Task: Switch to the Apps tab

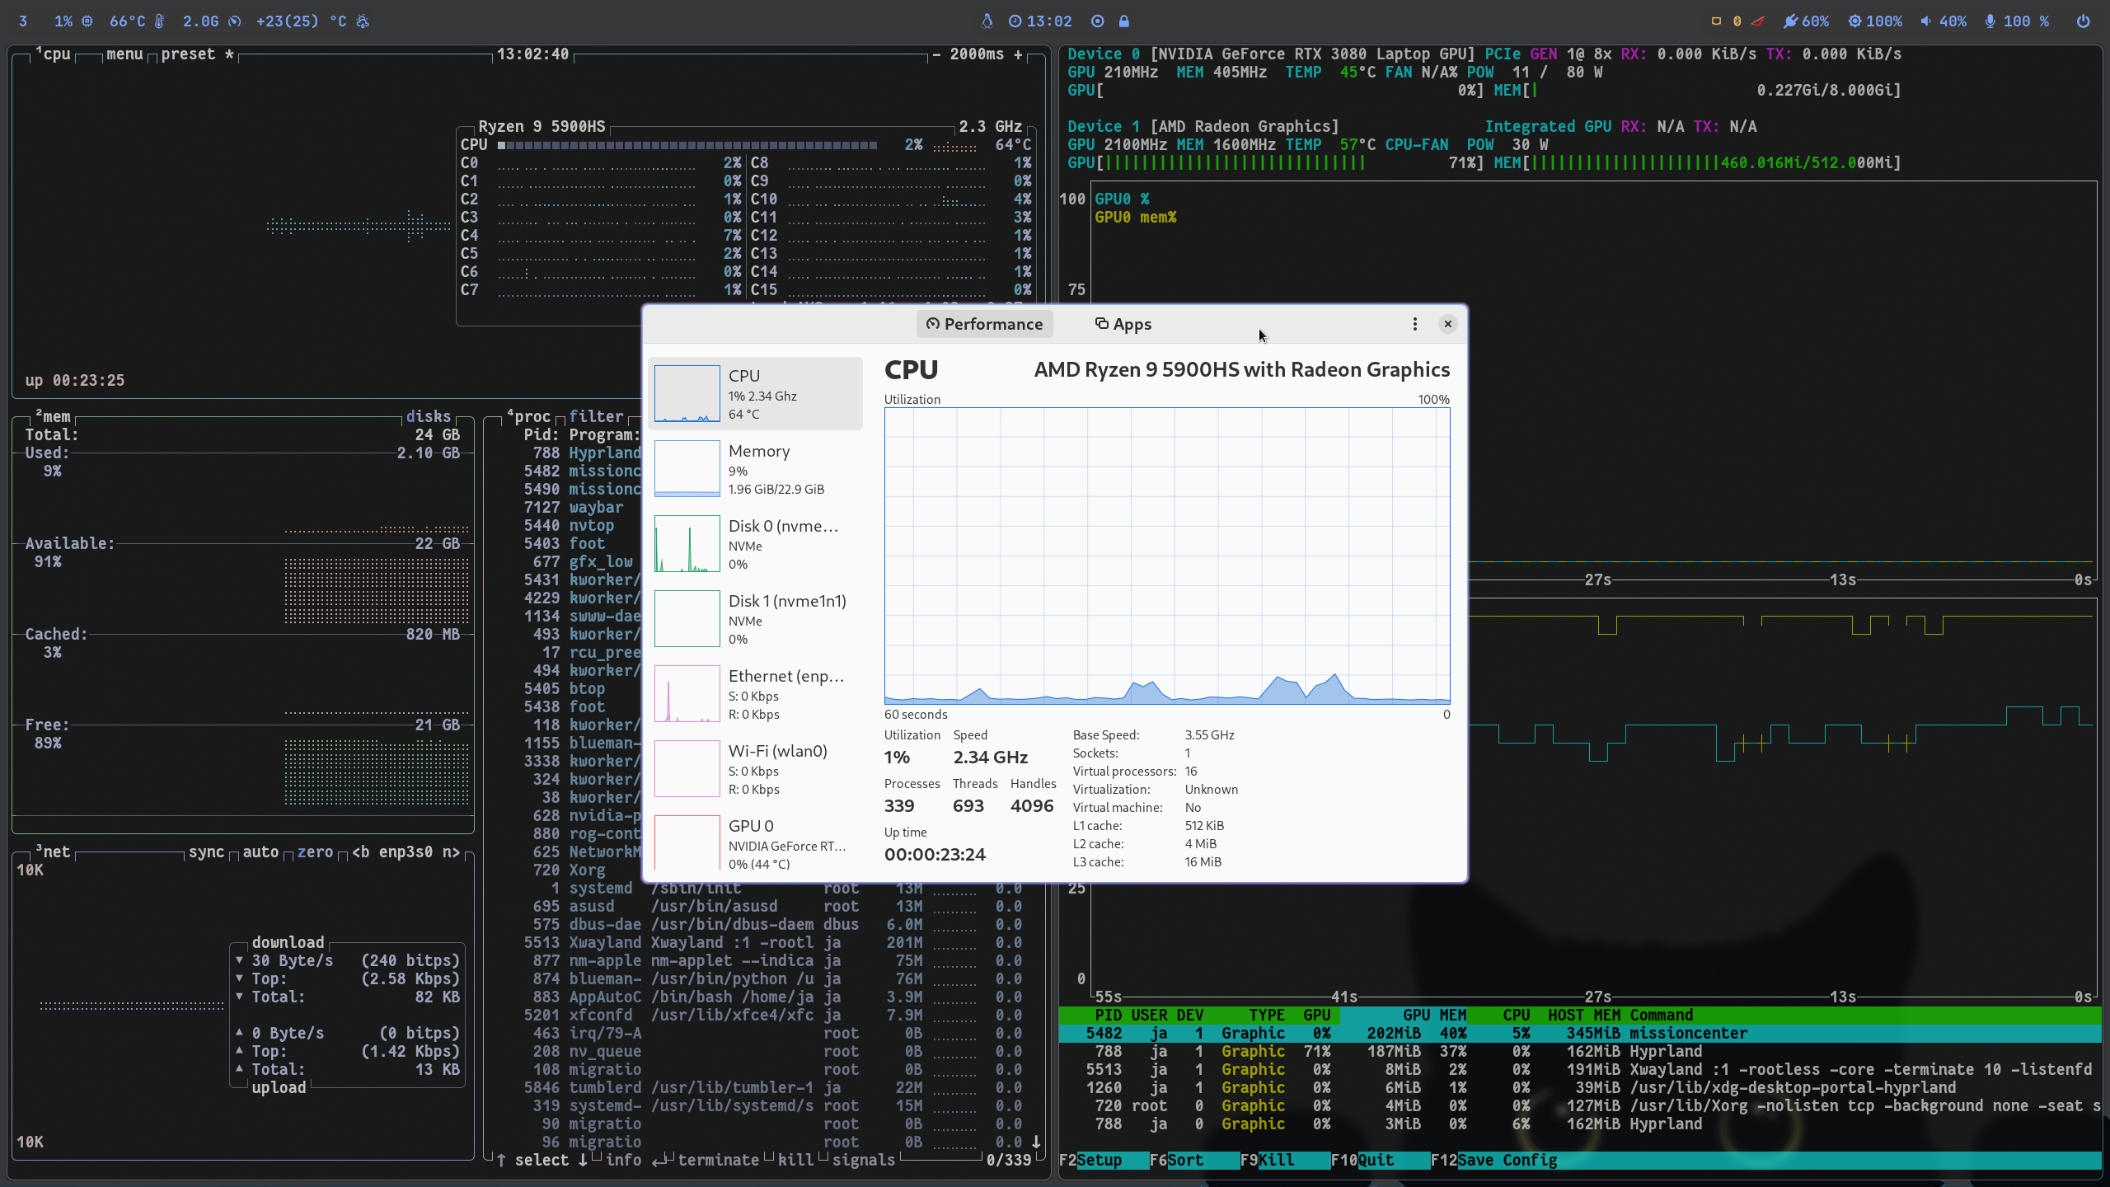Action: coord(1123,324)
